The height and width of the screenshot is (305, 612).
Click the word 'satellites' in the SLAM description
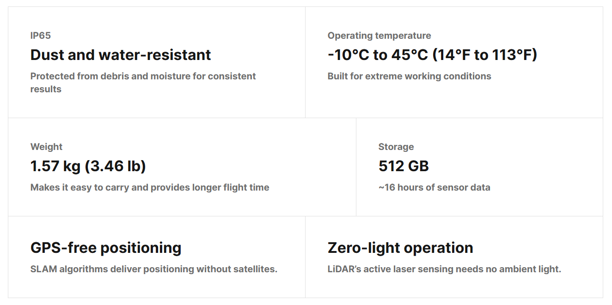(256, 269)
